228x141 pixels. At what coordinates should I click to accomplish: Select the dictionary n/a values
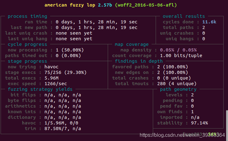click(63, 118)
